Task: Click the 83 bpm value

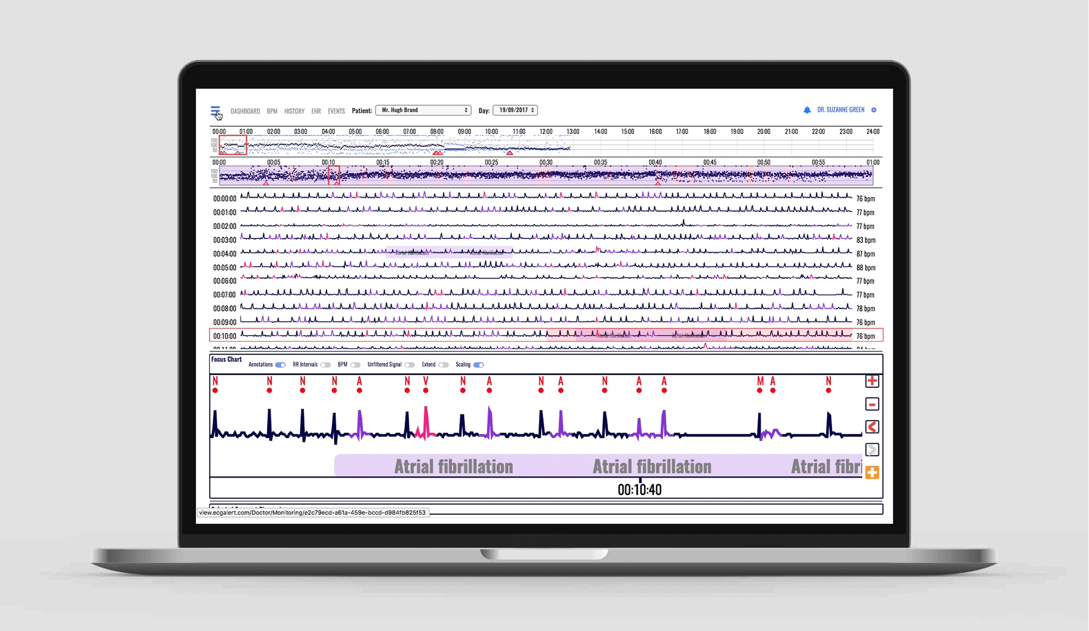Action: point(866,240)
